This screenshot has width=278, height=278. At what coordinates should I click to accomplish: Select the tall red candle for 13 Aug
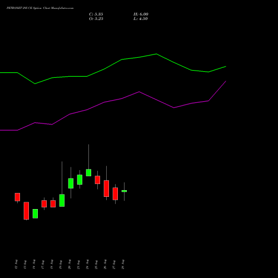tap(26, 211)
